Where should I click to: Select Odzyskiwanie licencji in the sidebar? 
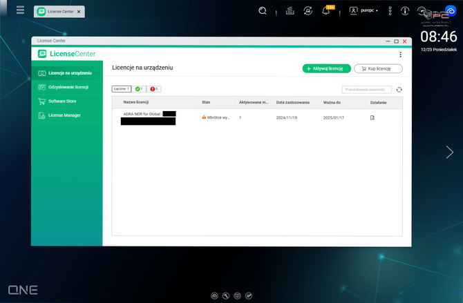tap(68, 87)
